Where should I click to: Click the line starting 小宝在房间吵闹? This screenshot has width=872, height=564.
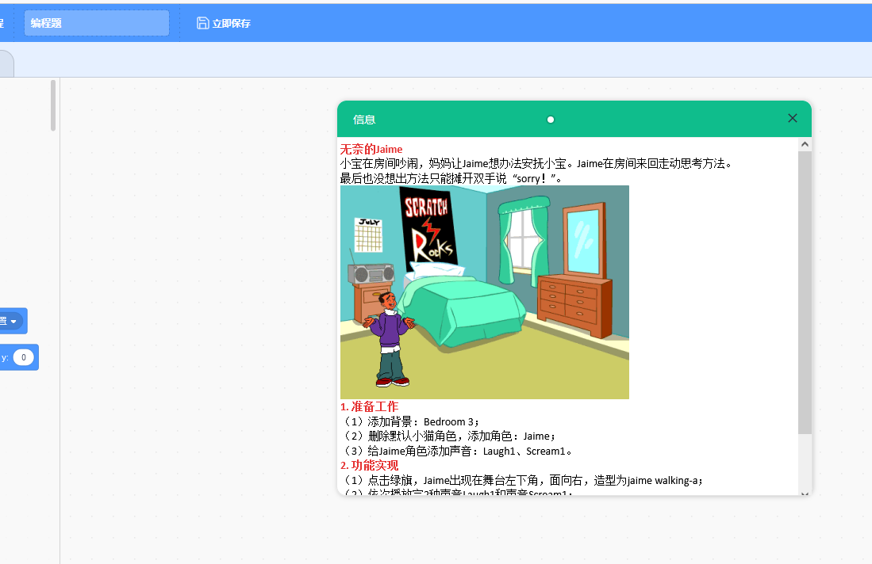pyautogui.click(x=536, y=163)
